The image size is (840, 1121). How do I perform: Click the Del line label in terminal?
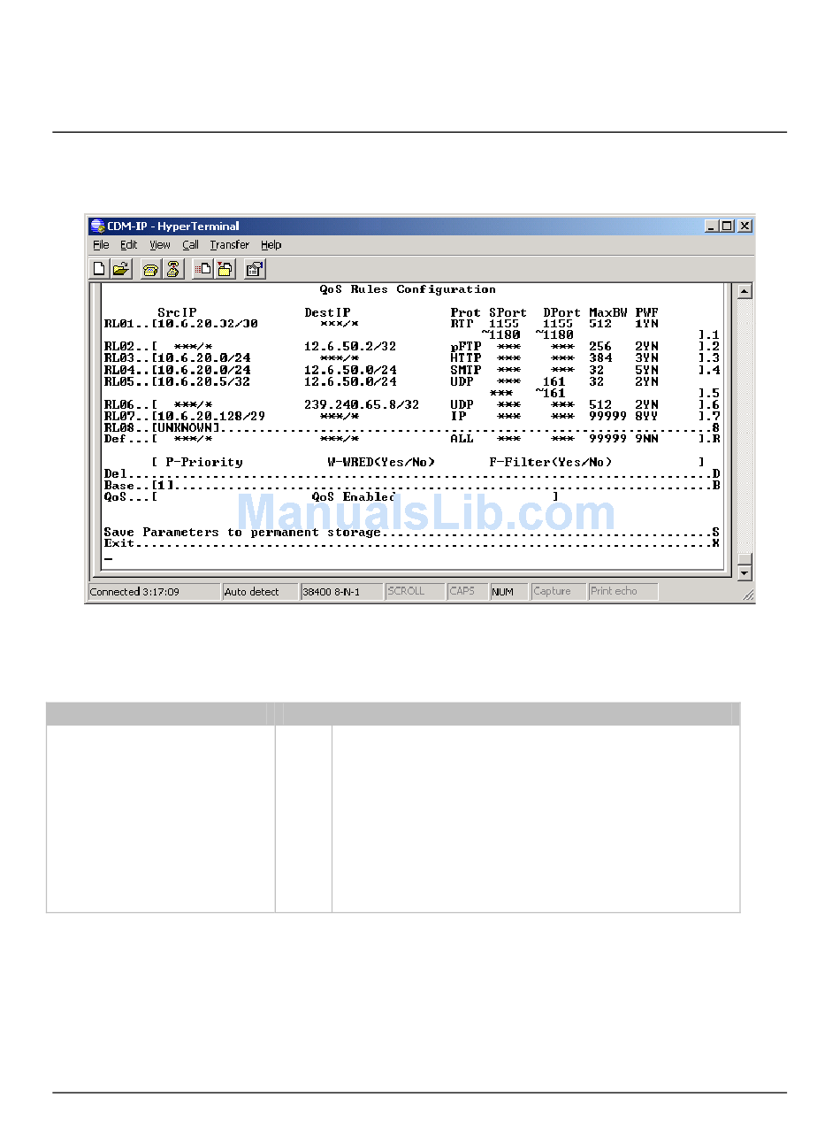(x=116, y=474)
